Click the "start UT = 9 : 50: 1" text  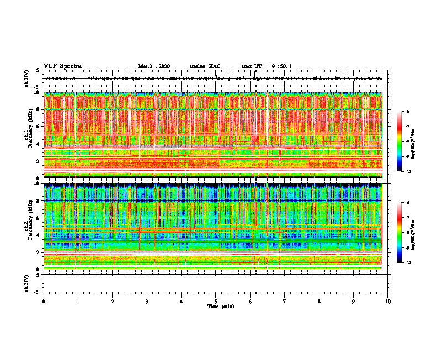pyautogui.click(x=267, y=66)
